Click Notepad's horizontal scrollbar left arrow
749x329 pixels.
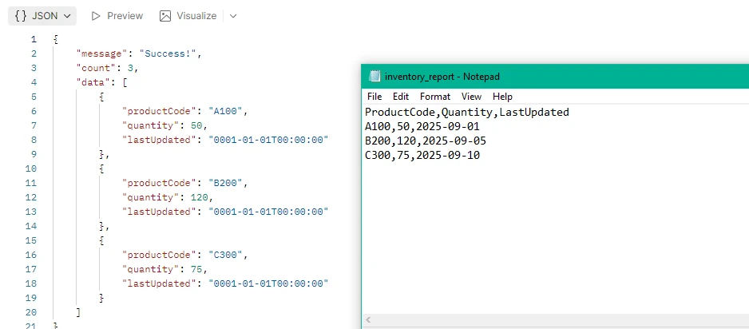(x=369, y=320)
